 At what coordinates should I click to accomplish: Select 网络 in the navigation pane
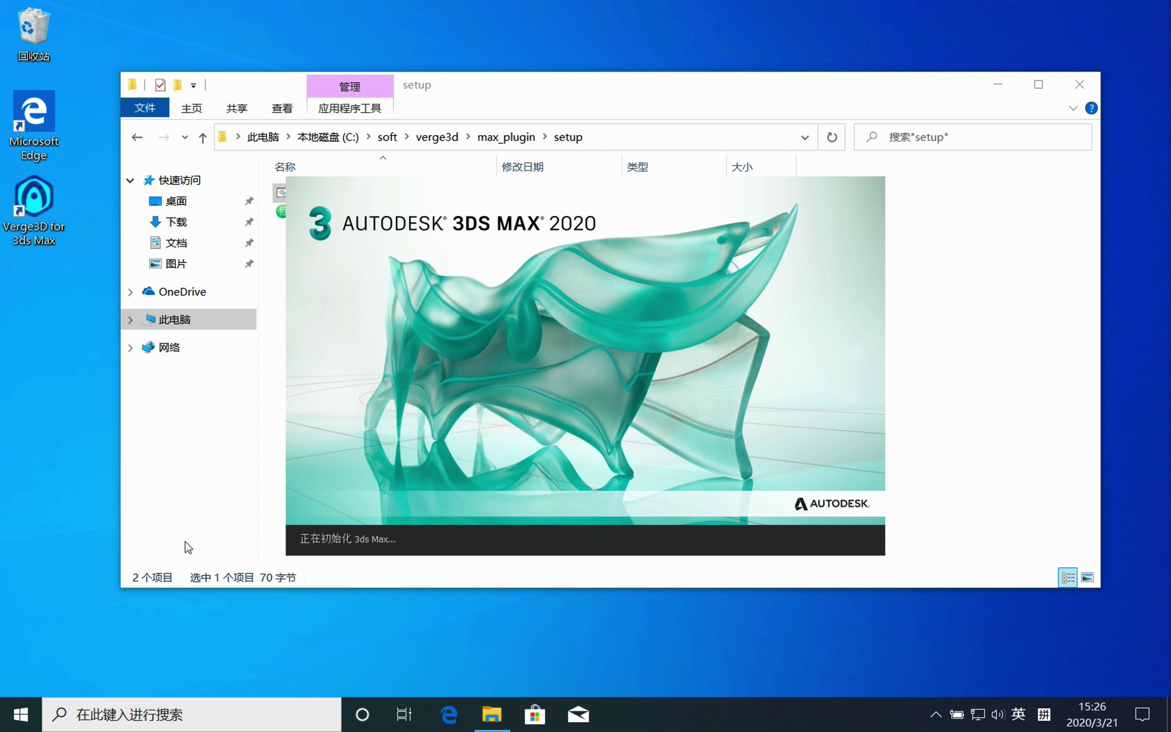[169, 348]
